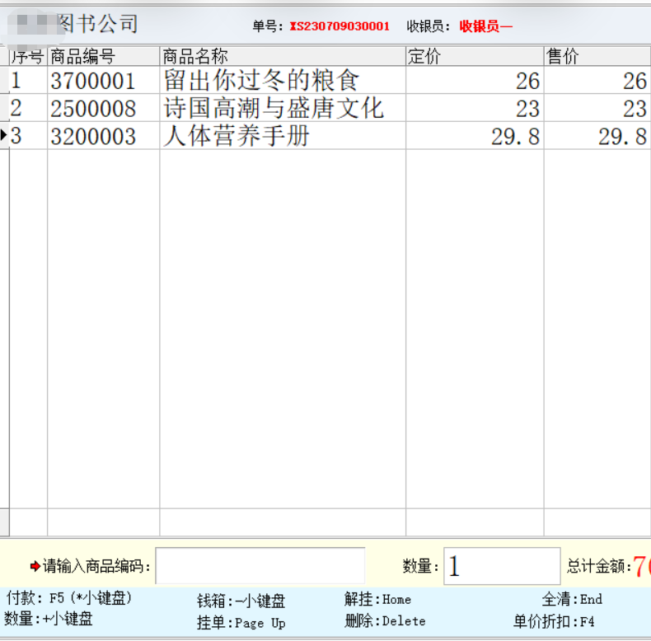
Task: Click the 付款: F5 shortcut hint
Action: [69, 598]
